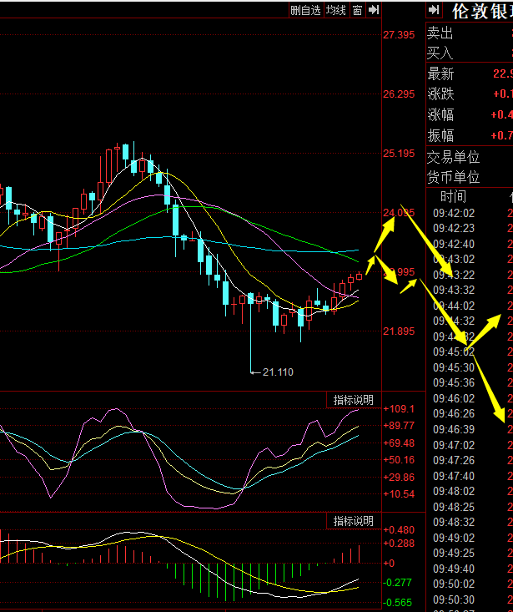
Task: Select the 最新 latest price row
Action: [470, 73]
